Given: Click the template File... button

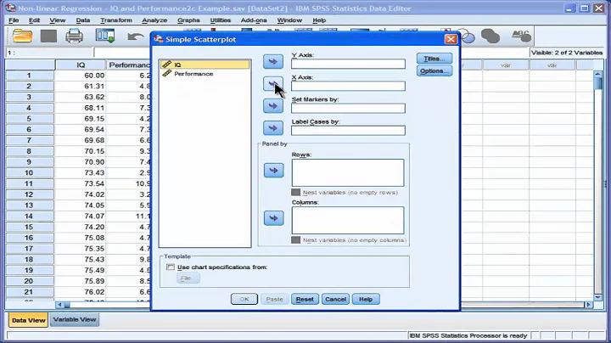Looking at the screenshot, I should click(x=188, y=278).
